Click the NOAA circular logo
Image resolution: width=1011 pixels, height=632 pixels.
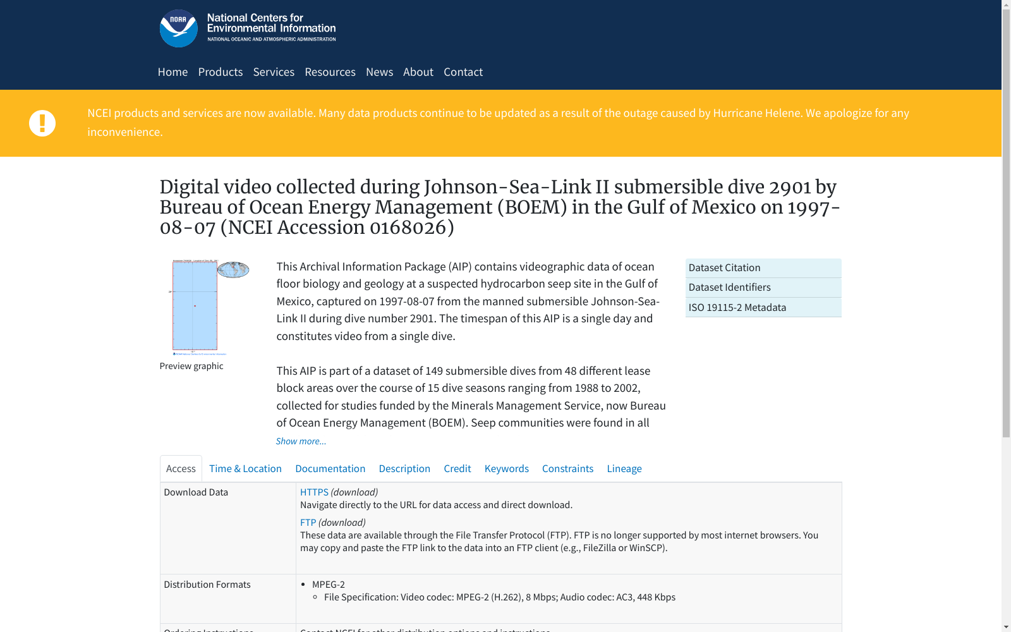[178, 28]
